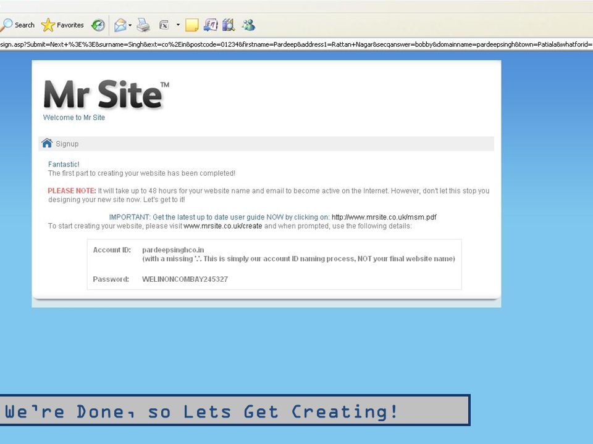Click the yellow sticky note icon
This screenshot has width=593, height=444.
(x=191, y=25)
